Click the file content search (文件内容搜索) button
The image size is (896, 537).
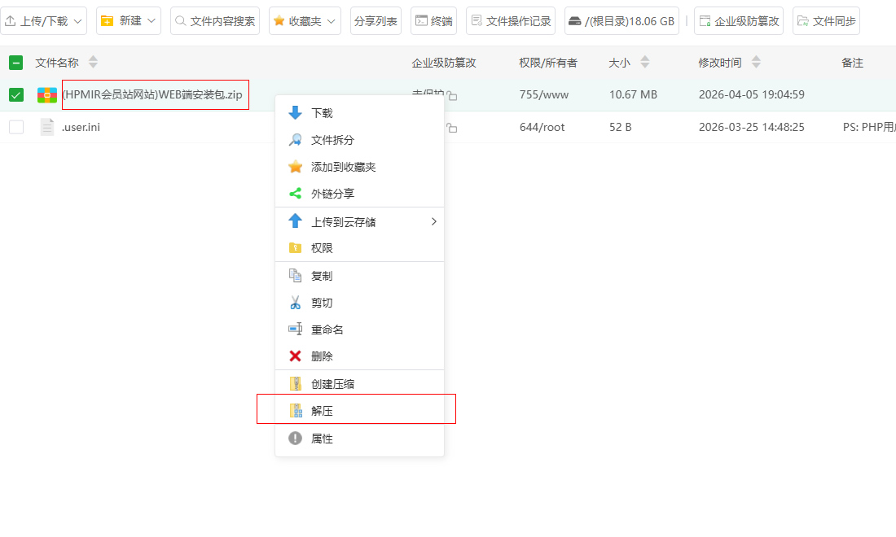[x=215, y=21]
